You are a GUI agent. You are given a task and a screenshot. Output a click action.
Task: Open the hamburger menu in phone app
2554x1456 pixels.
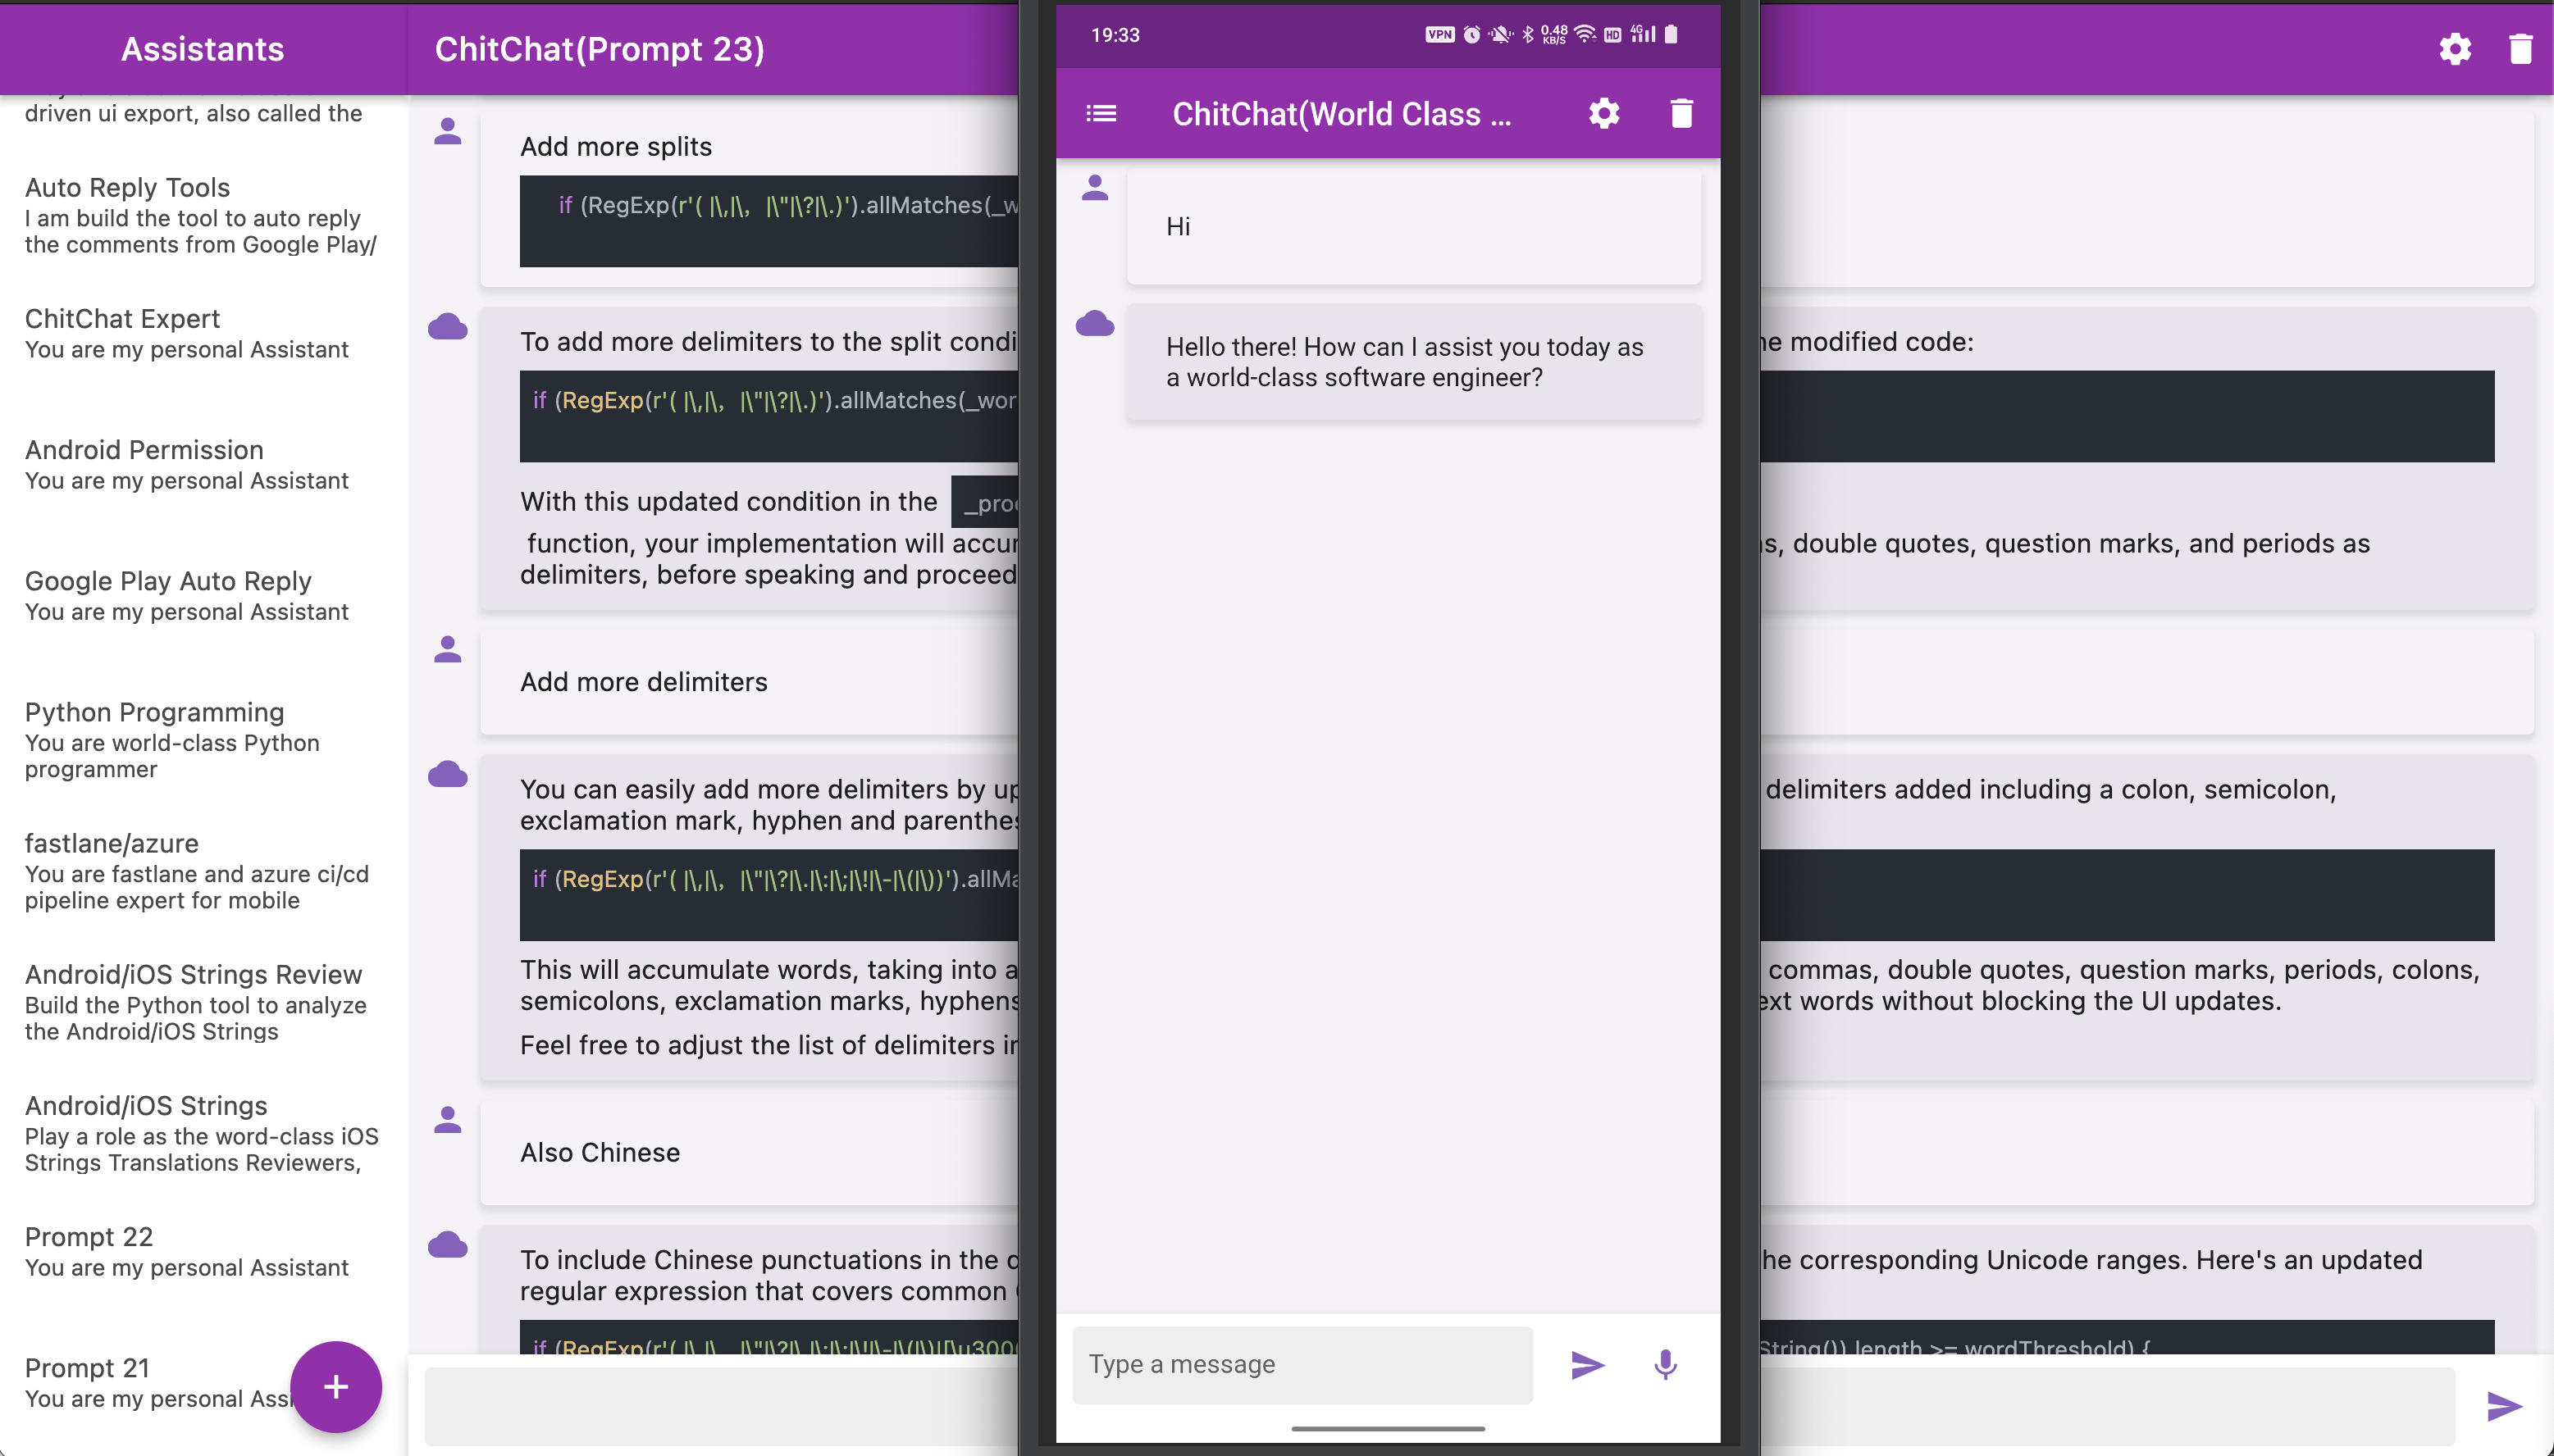click(1101, 113)
